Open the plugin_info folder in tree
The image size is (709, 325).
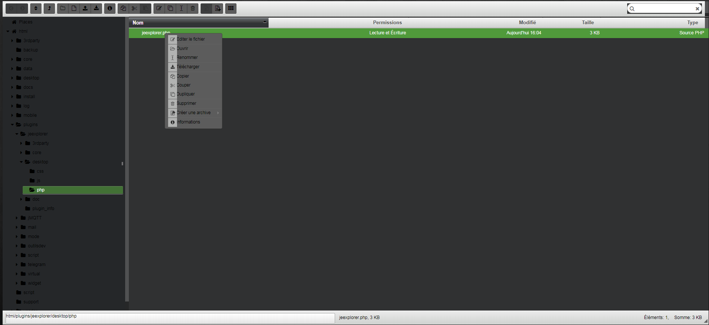pyautogui.click(x=43, y=209)
